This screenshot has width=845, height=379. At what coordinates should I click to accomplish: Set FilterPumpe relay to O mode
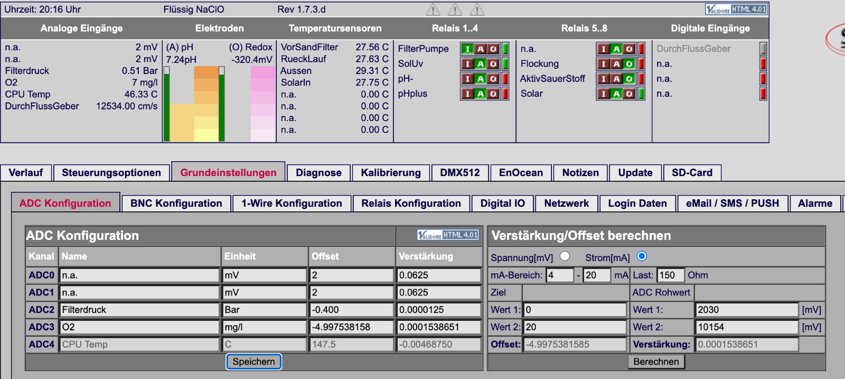493,49
